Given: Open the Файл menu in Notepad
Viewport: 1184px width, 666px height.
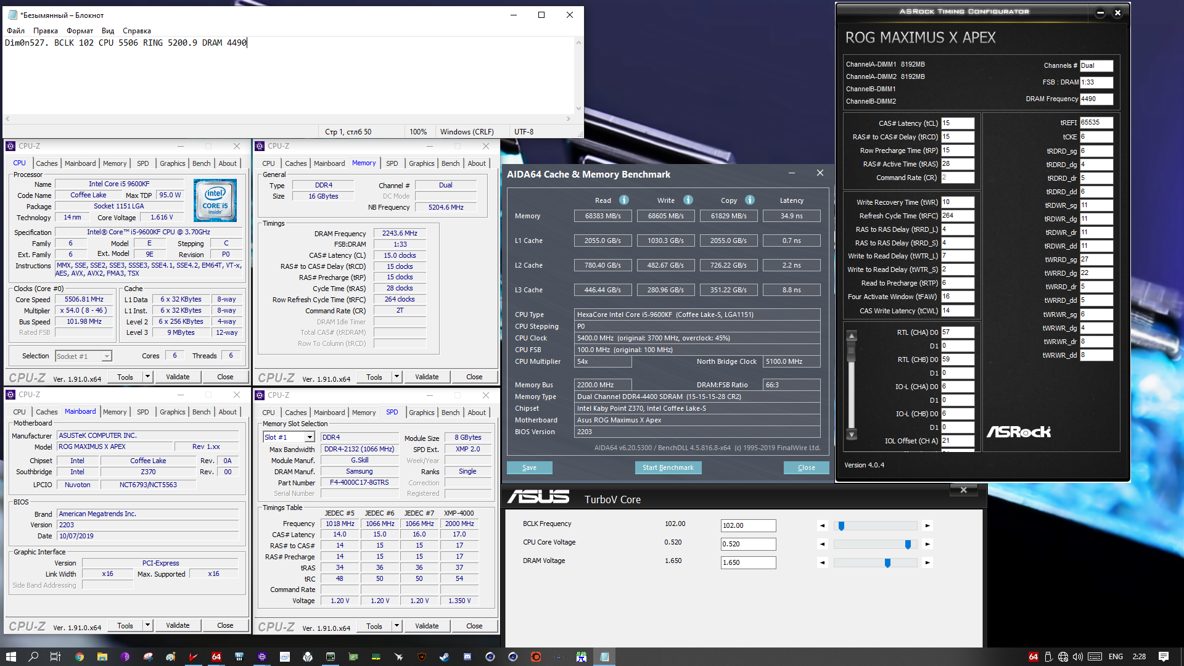Looking at the screenshot, I should coord(16,31).
